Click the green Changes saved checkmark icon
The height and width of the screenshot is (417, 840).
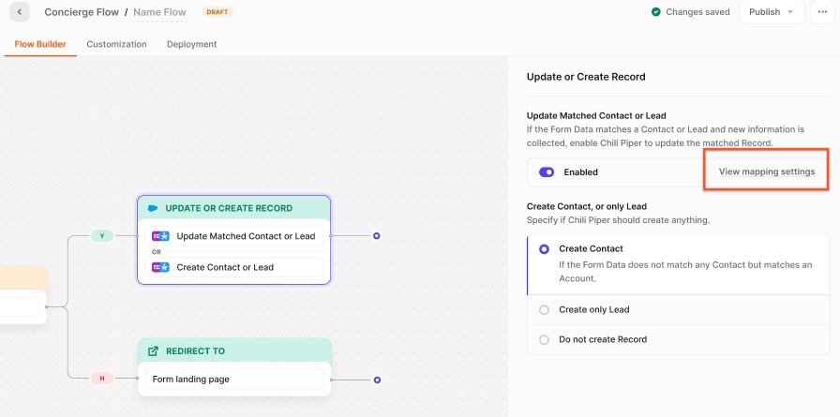click(656, 12)
